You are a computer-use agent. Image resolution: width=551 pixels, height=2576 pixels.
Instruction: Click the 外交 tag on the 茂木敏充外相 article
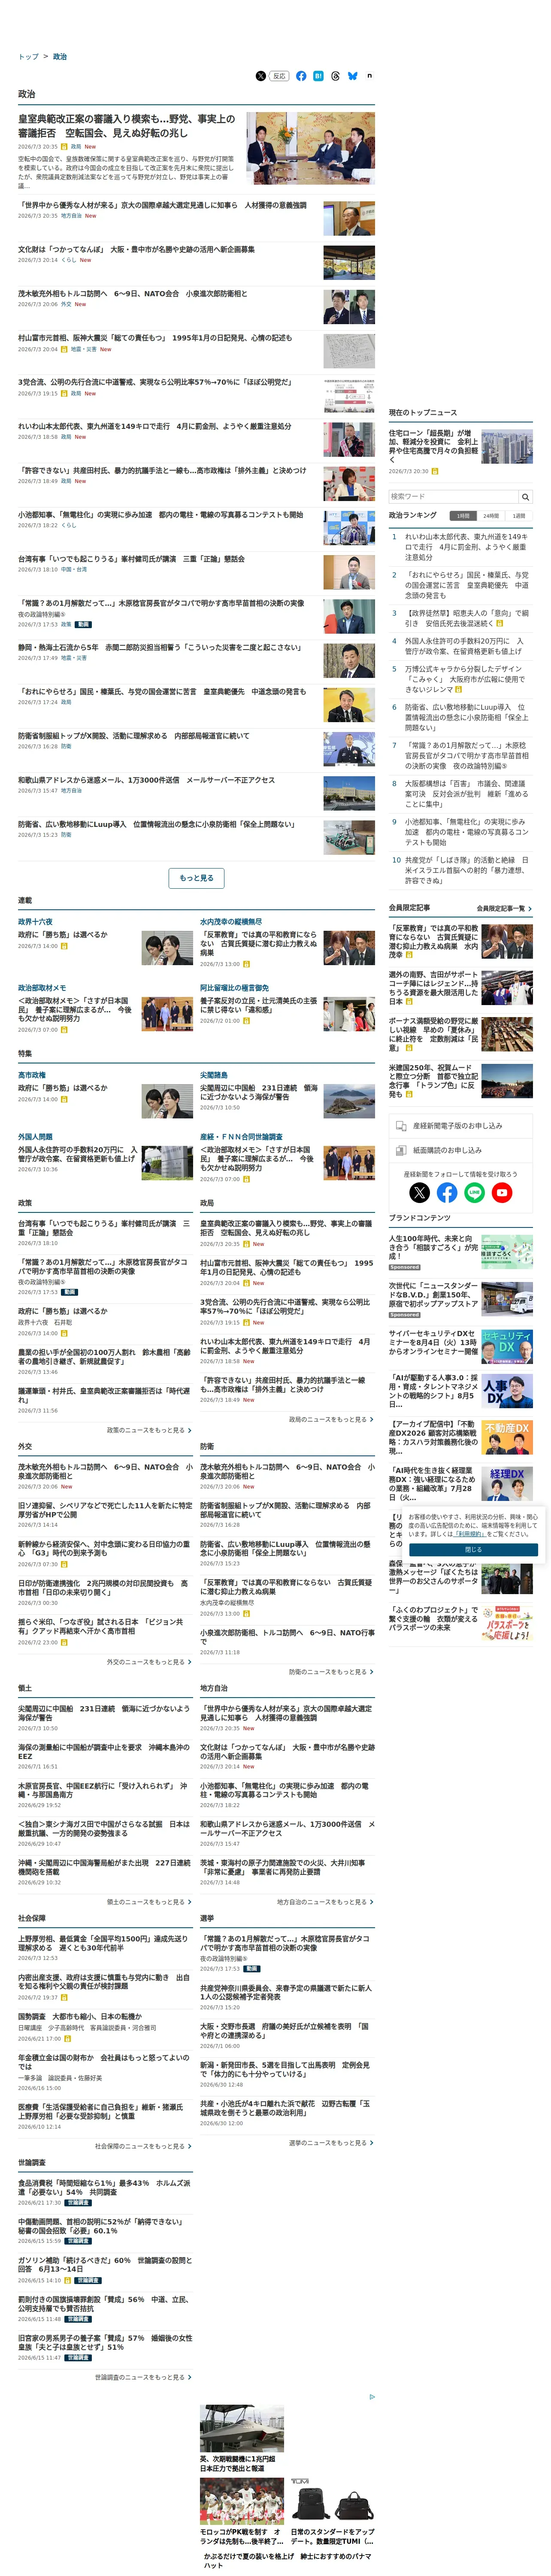66,304
